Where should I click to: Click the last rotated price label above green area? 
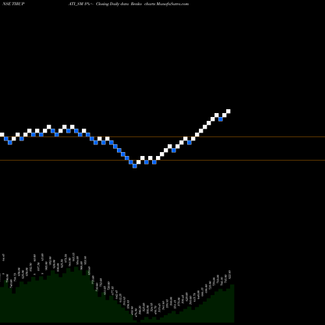(229, 274)
